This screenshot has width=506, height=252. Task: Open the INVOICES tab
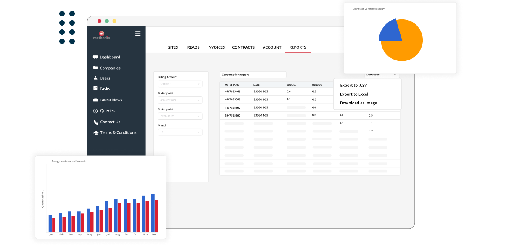point(216,47)
